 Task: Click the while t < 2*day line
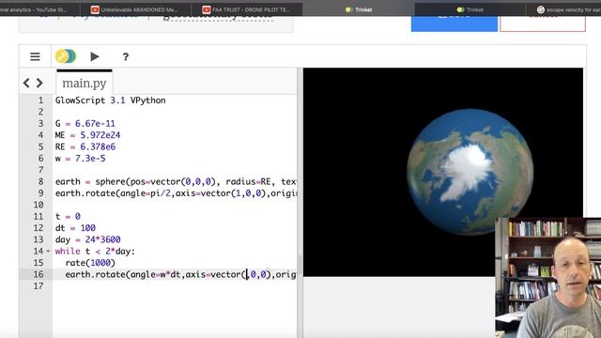pos(95,252)
